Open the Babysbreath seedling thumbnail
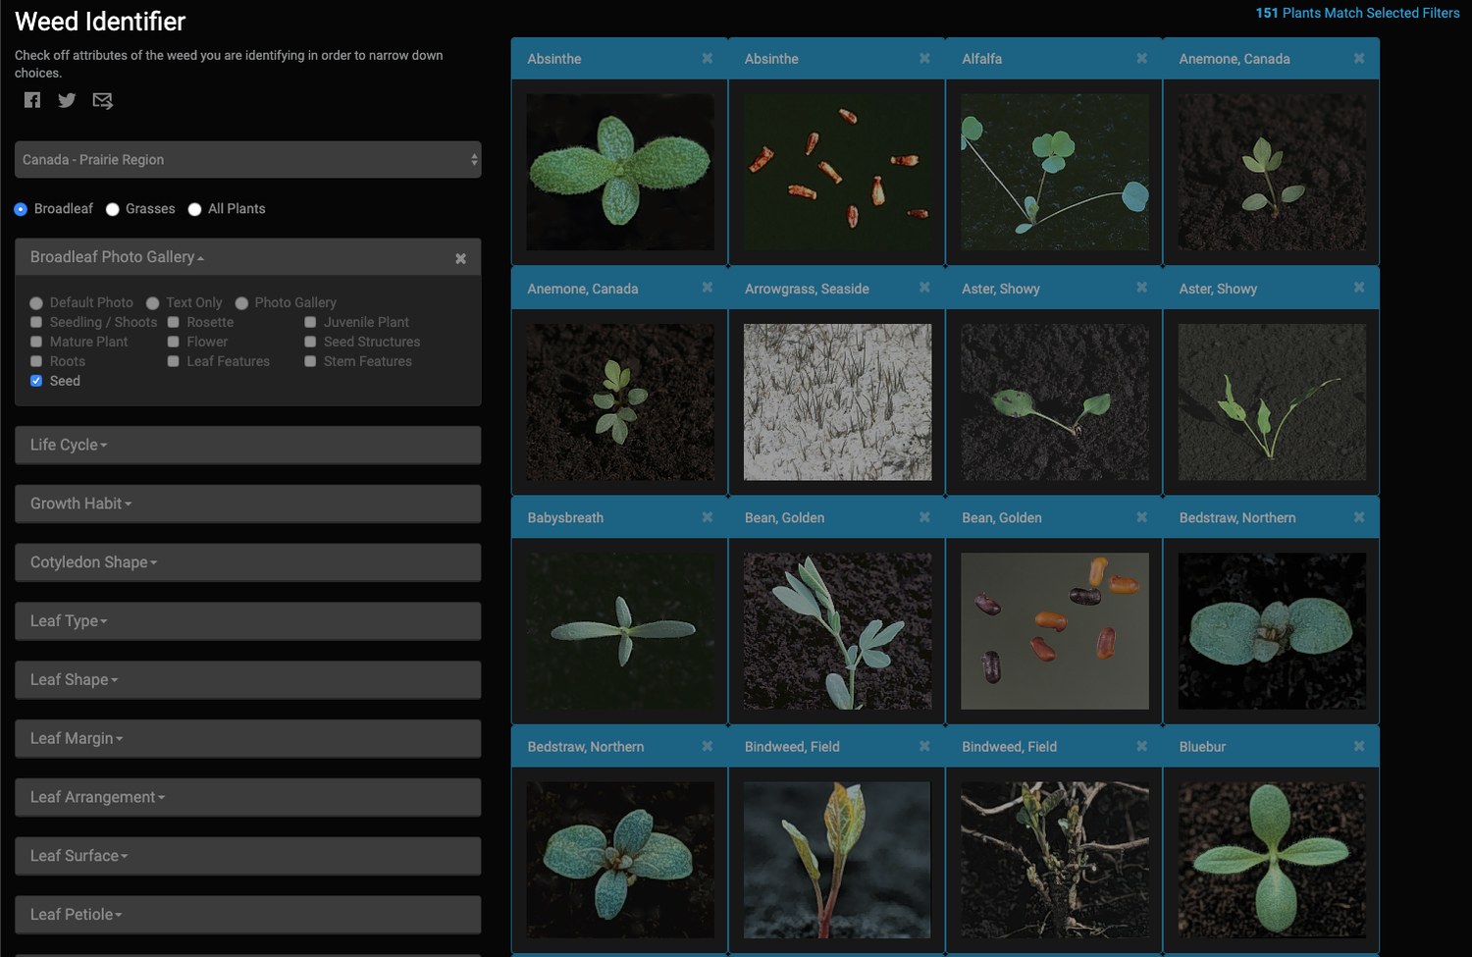Screen dimensions: 1472x957 (x=620, y=631)
